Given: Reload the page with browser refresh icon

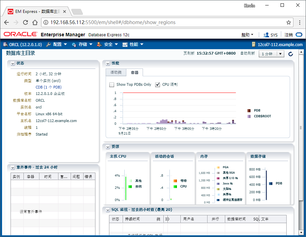Looking at the screenshot, I should click(25, 22).
